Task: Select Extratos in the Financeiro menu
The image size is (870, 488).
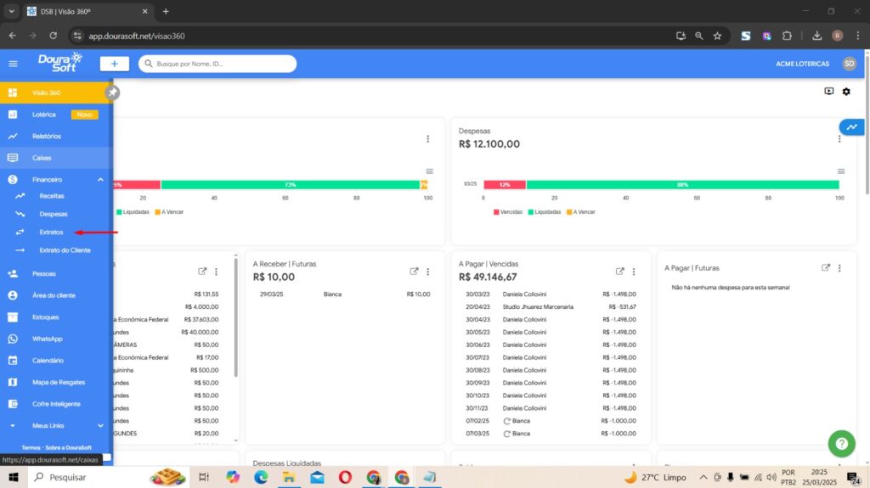Action: pyautogui.click(x=51, y=232)
